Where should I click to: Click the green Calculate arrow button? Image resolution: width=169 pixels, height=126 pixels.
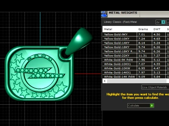point(152,105)
